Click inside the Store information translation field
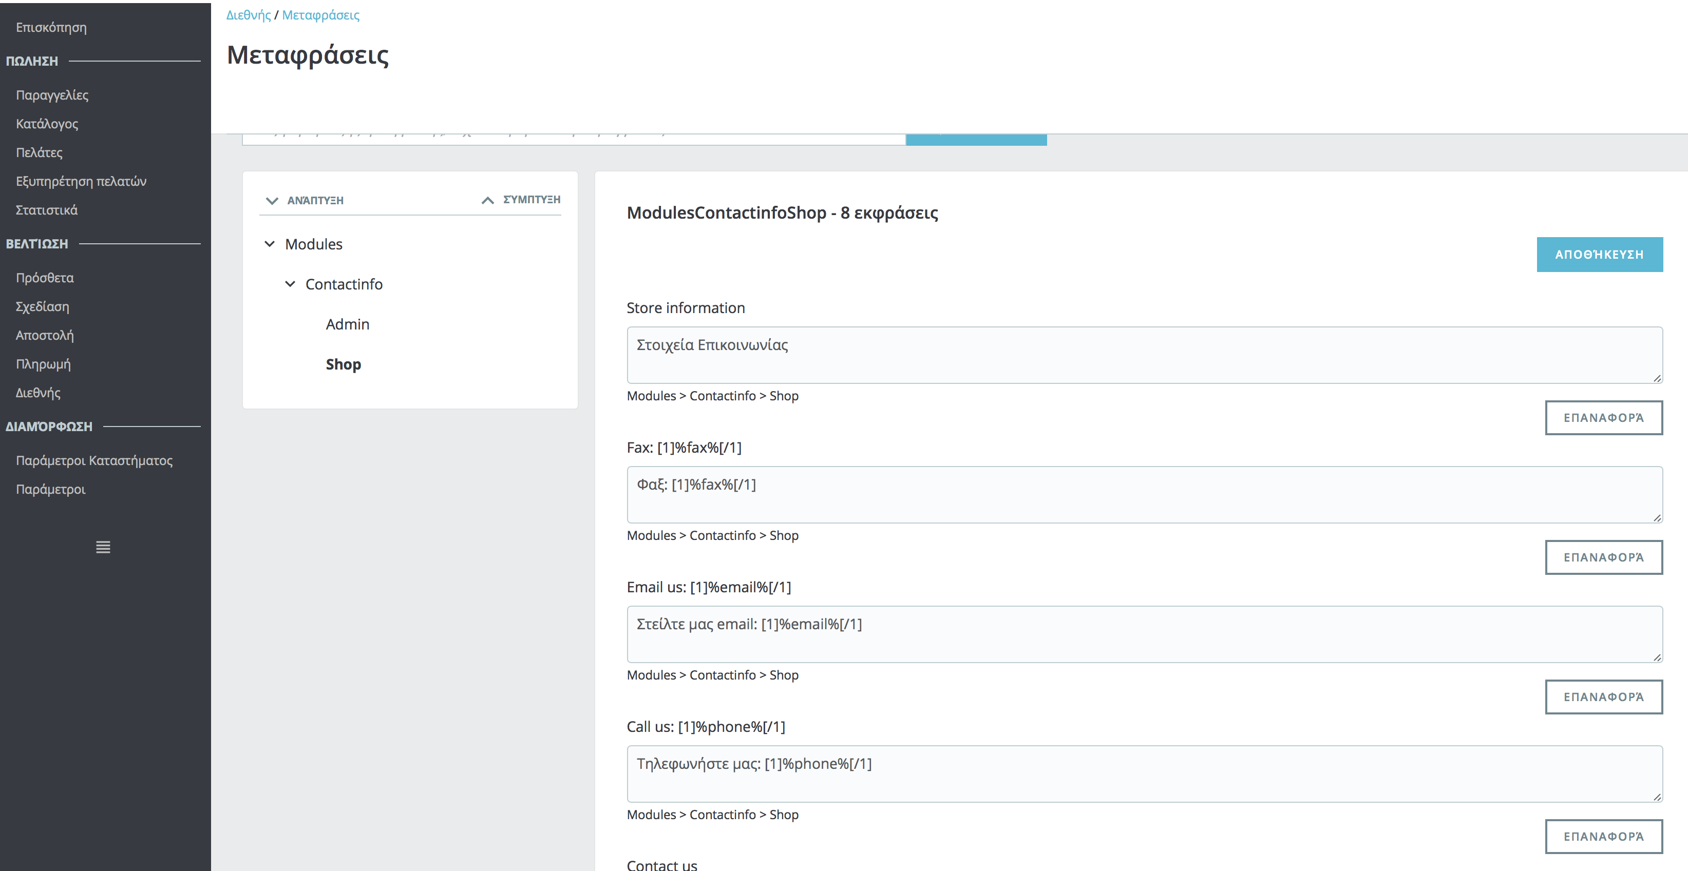The image size is (1688, 871). pos(1144,354)
